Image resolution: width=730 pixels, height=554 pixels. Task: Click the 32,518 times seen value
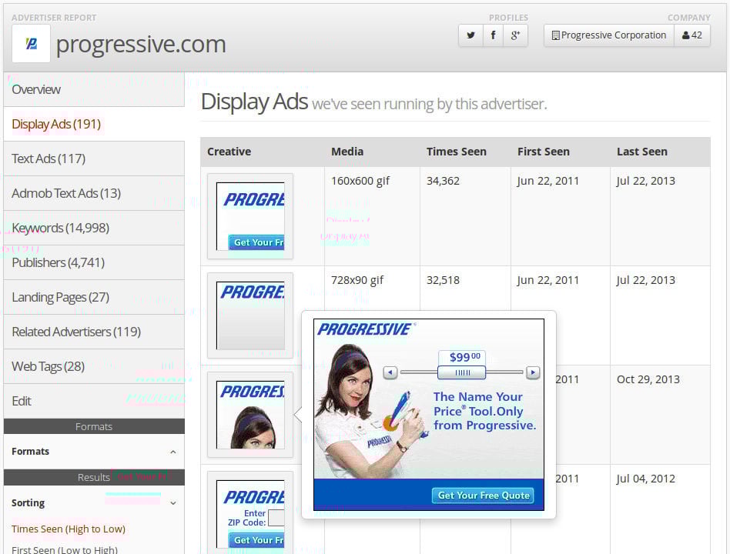[443, 280]
